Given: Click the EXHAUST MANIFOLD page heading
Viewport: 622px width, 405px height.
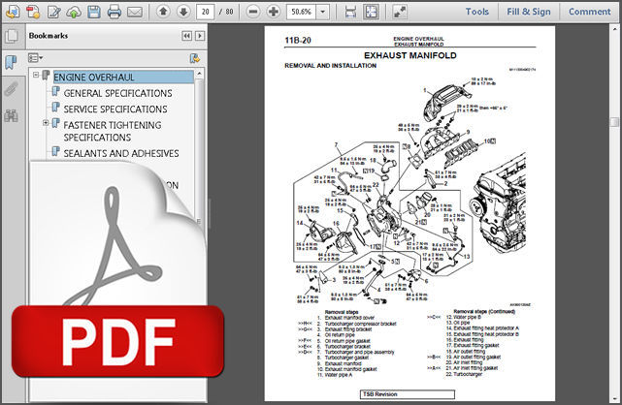Looking at the screenshot, I should click(x=410, y=55).
